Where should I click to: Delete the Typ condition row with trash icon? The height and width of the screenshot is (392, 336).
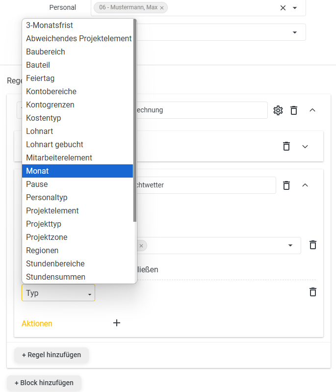point(313,292)
